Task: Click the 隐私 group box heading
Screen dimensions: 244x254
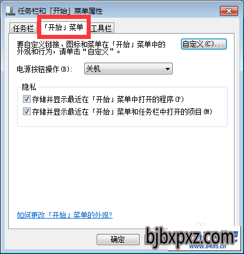Action: (29, 87)
